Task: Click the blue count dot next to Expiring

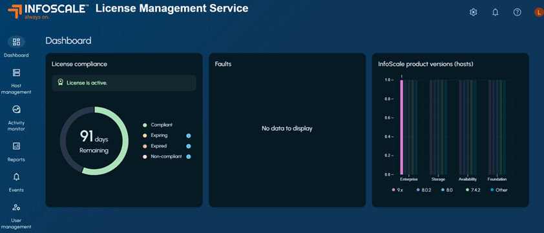Action: 189,136
